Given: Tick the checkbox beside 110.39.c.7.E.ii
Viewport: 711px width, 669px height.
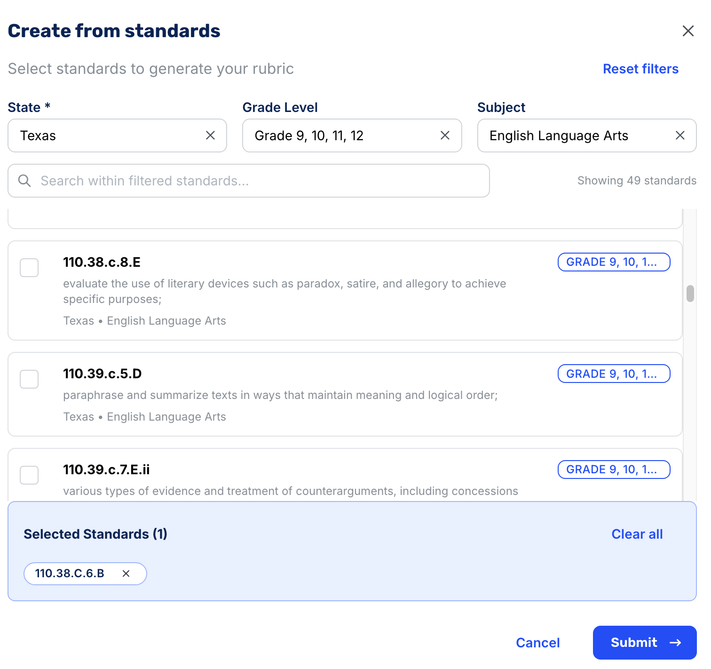Looking at the screenshot, I should pyautogui.click(x=29, y=475).
